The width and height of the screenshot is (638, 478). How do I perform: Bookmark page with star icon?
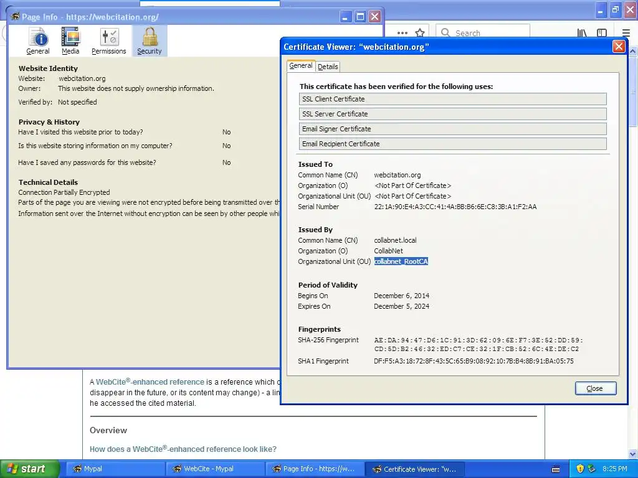[x=420, y=33]
